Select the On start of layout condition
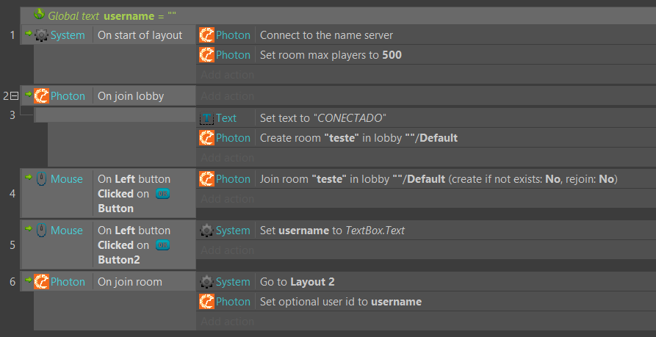Image resolution: width=656 pixels, height=337 pixels. pos(140,35)
